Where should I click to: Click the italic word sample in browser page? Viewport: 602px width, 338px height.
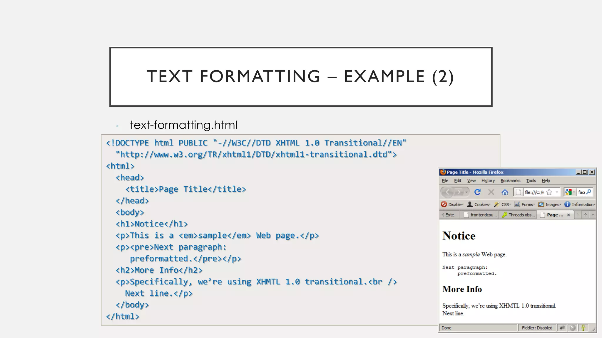[471, 254]
